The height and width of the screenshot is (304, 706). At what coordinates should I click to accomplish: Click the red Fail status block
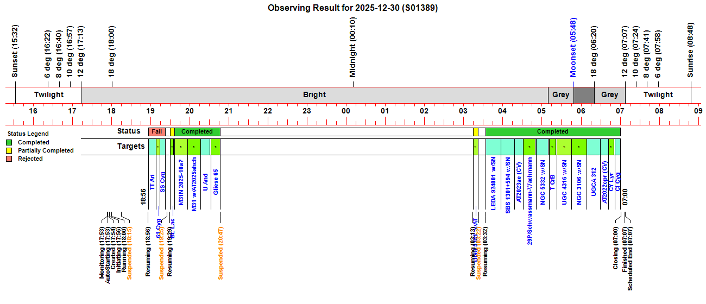pyautogui.click(x=156, y=131)
